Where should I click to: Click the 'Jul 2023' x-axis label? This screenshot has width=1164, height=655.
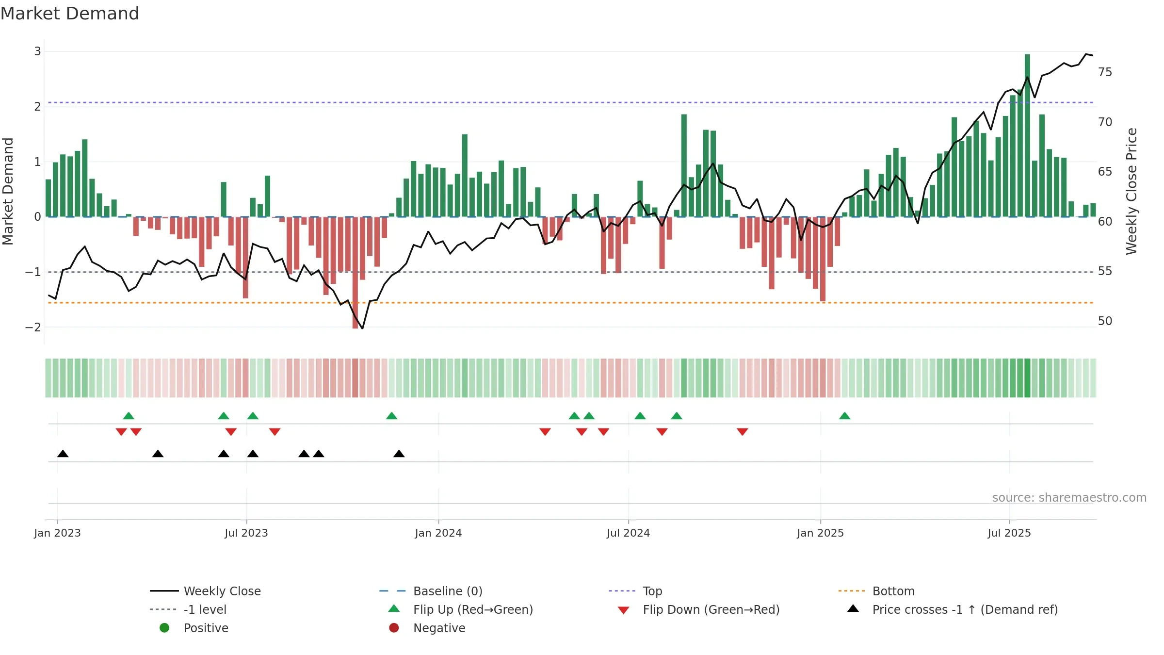[x=246, y=533]
